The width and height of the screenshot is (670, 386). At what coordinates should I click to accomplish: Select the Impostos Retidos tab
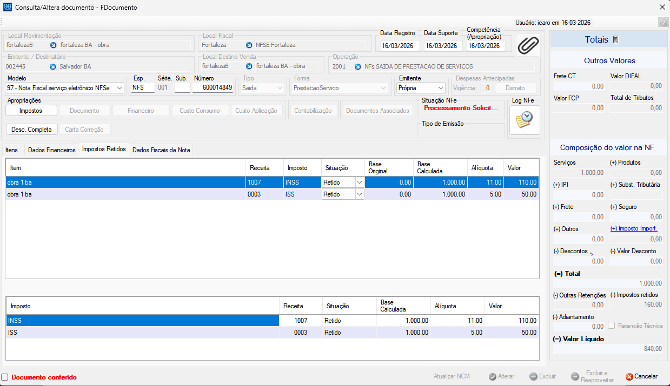[x=104, y=150]
